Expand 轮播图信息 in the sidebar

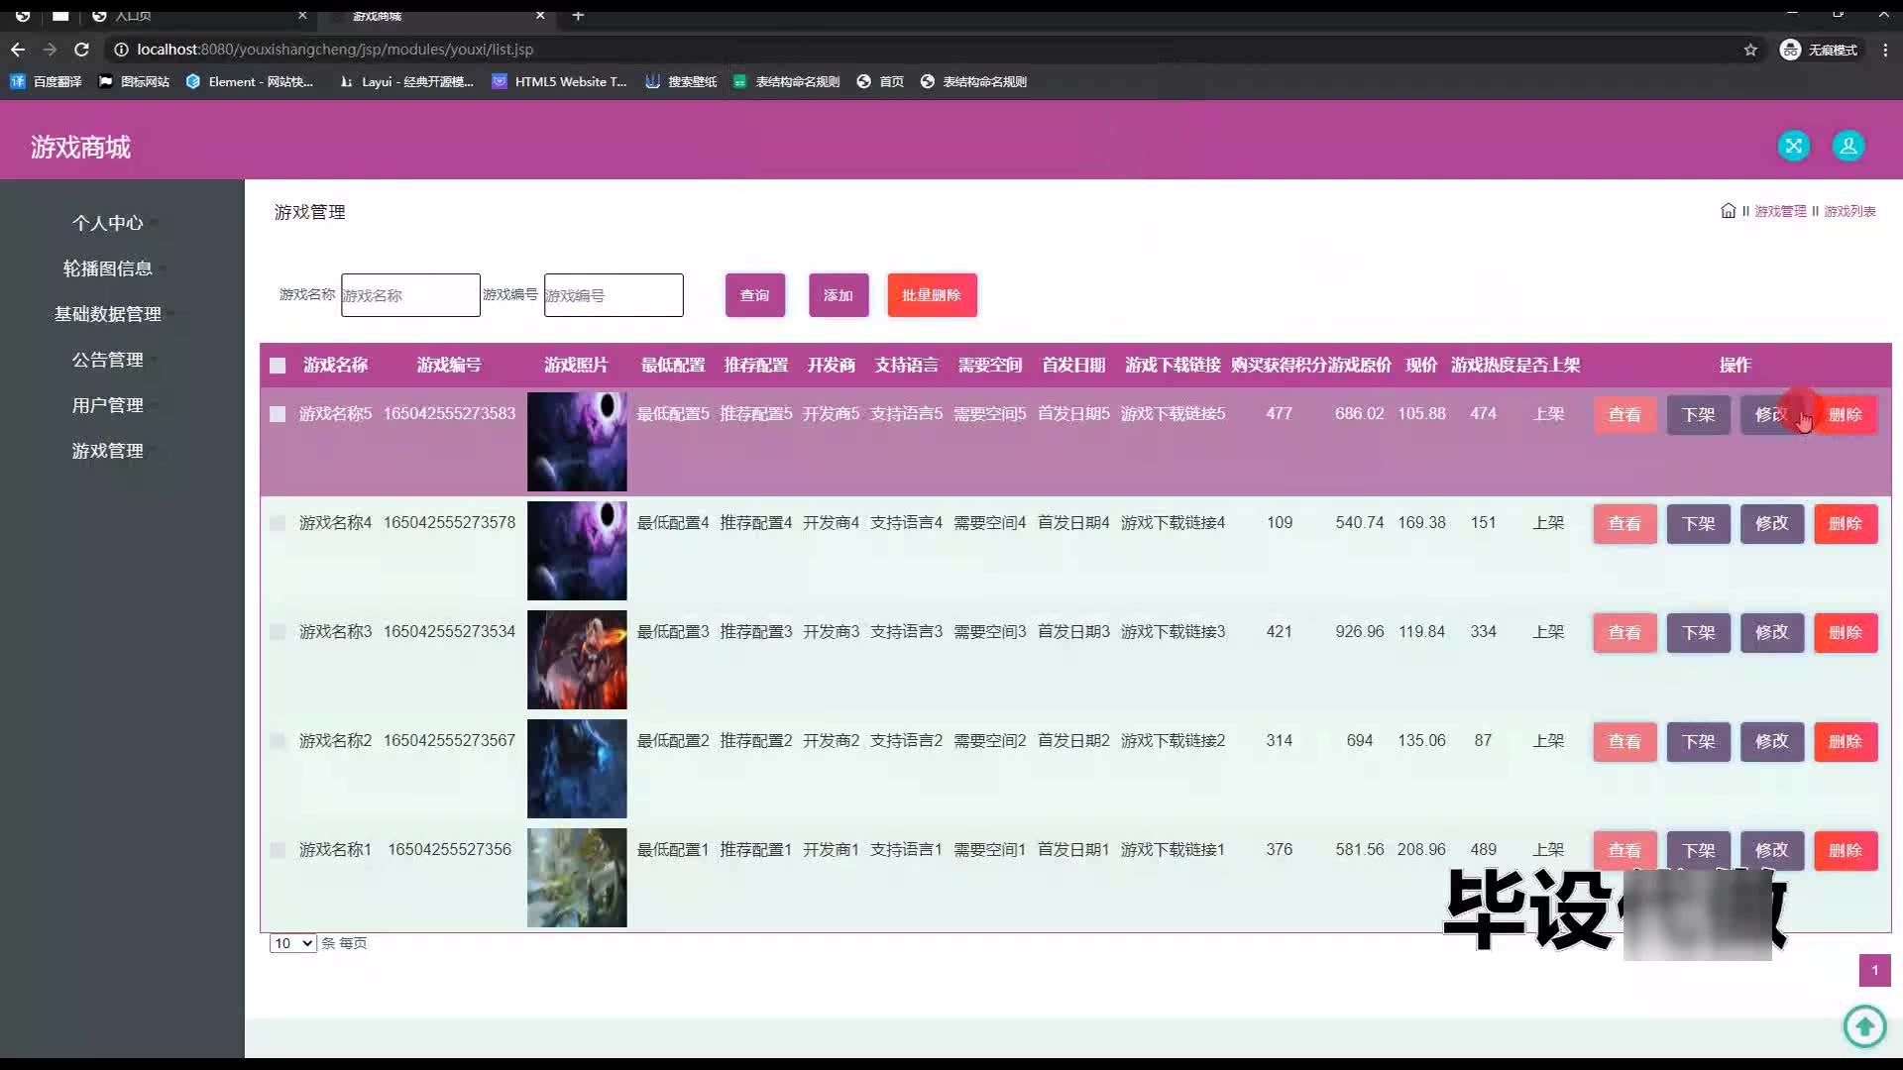tap(107, 268)
